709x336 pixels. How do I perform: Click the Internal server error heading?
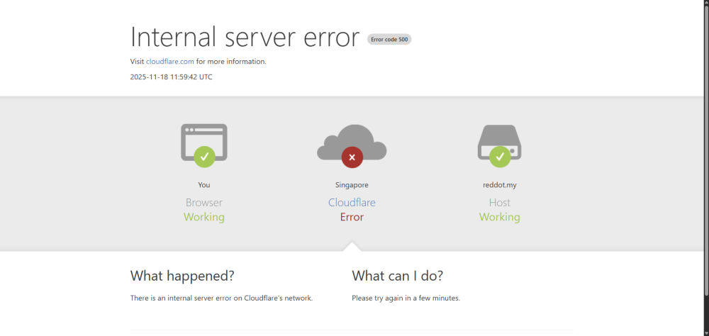point(245,37)
